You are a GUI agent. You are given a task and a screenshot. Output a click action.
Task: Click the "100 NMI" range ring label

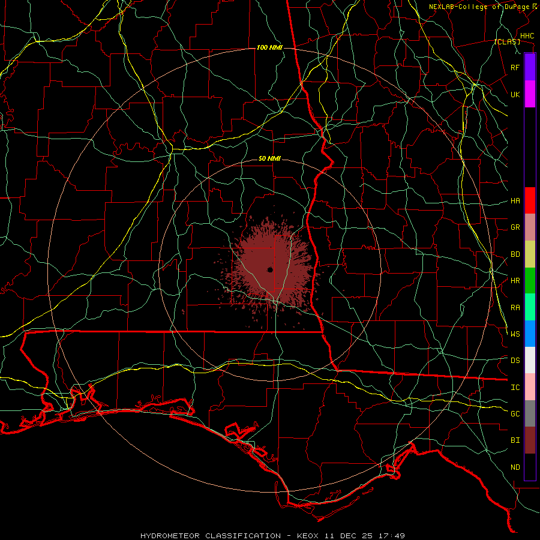click(x=269, y=47)
